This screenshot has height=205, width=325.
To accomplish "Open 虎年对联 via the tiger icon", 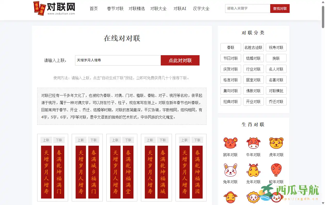I will tap(276, 143).
